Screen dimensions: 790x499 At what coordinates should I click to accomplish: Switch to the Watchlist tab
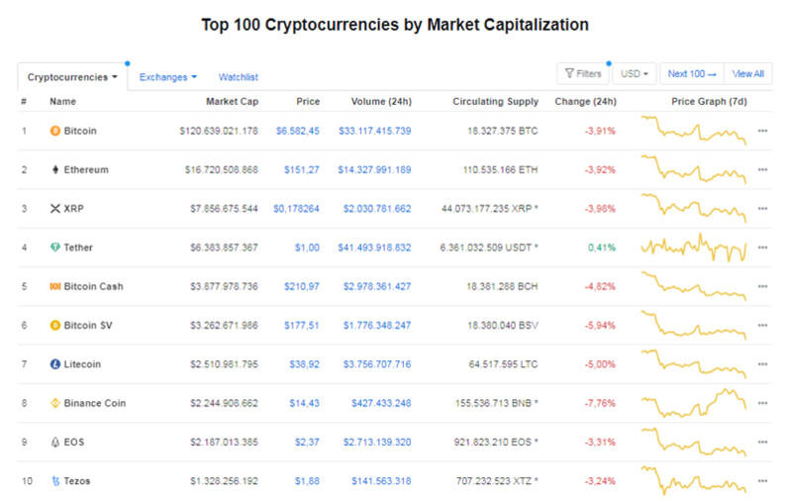239,76
